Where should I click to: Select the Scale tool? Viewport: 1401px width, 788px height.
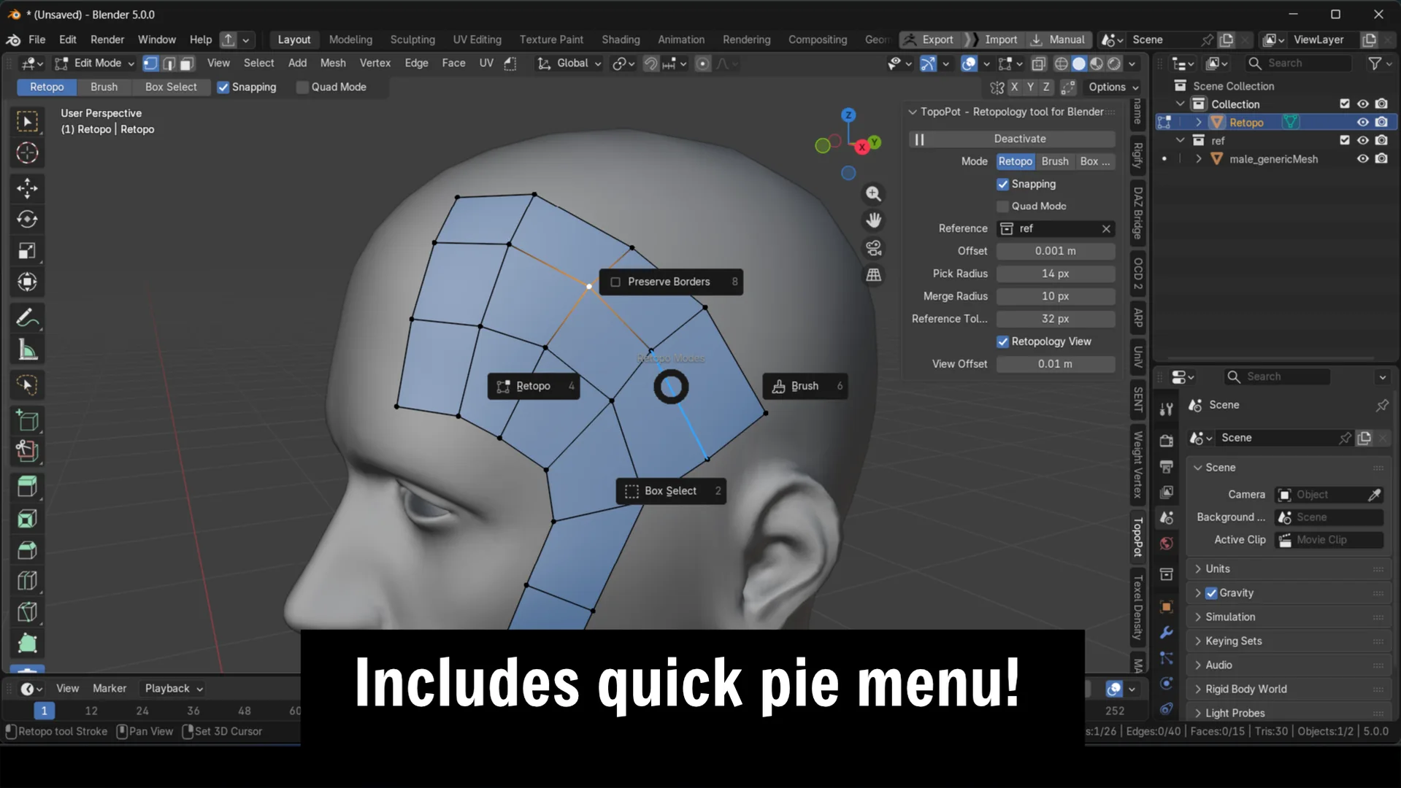[x=27, y=251]
